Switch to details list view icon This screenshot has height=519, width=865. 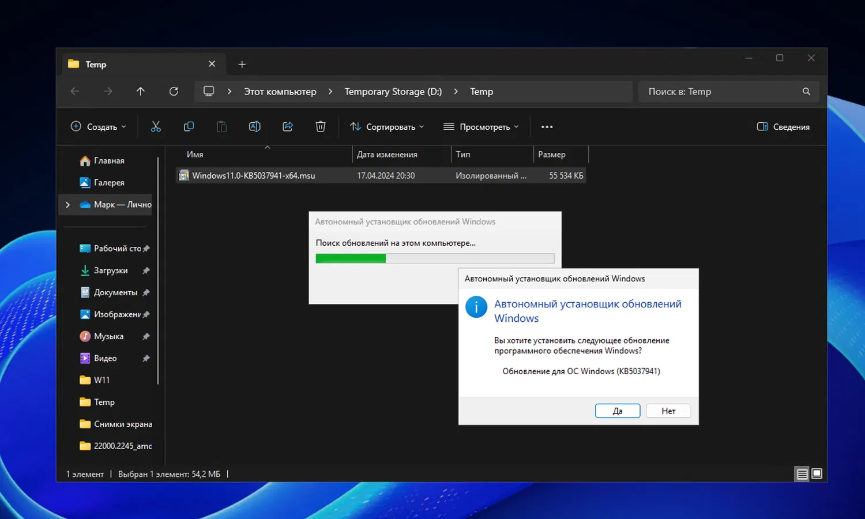pos(802,474)
